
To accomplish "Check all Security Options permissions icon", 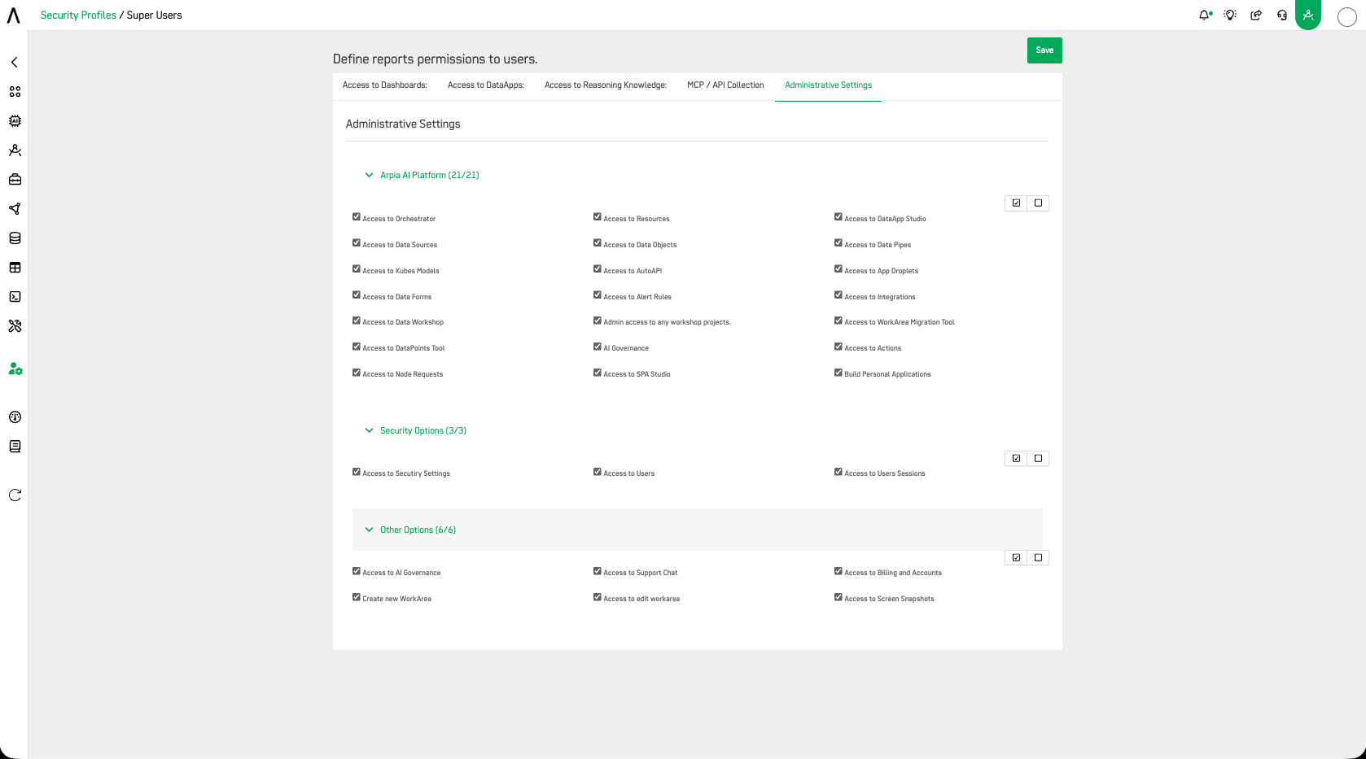I will [x=1016, y=459].
